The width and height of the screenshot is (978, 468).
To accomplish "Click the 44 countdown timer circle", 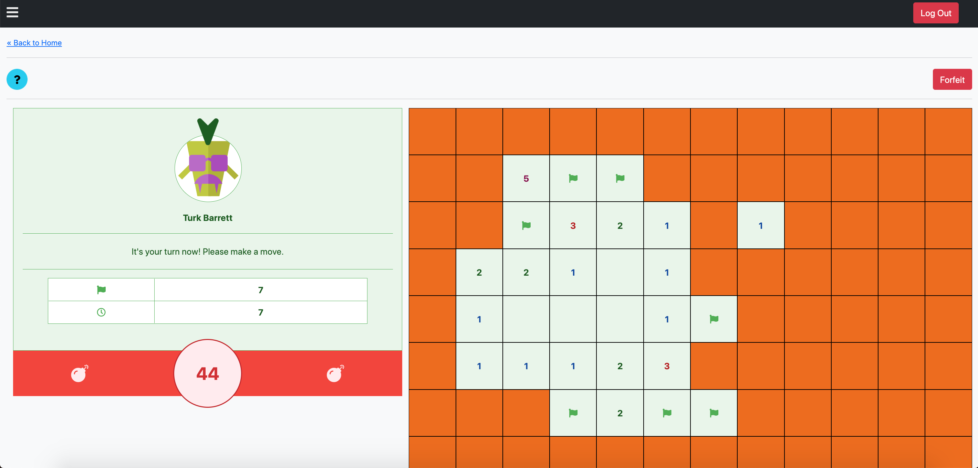I will pyautogui.click(x=207, y=373).
